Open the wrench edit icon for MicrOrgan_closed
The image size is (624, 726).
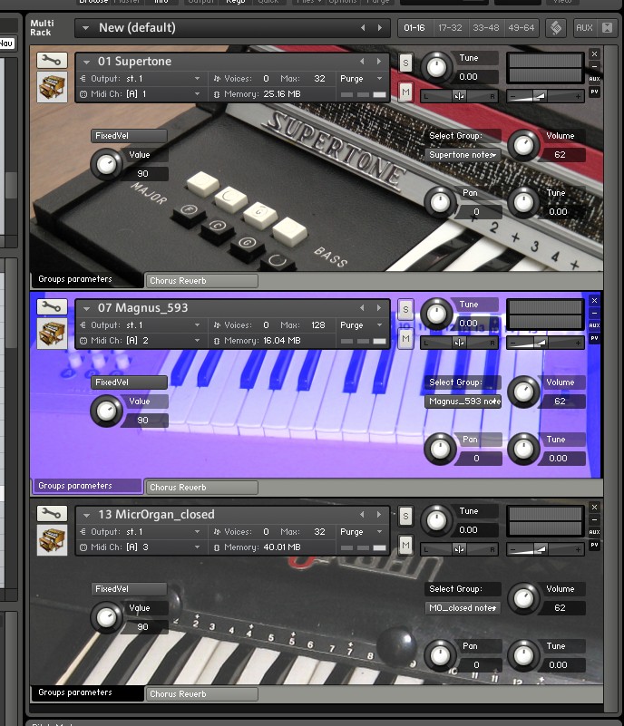[52, 514]
